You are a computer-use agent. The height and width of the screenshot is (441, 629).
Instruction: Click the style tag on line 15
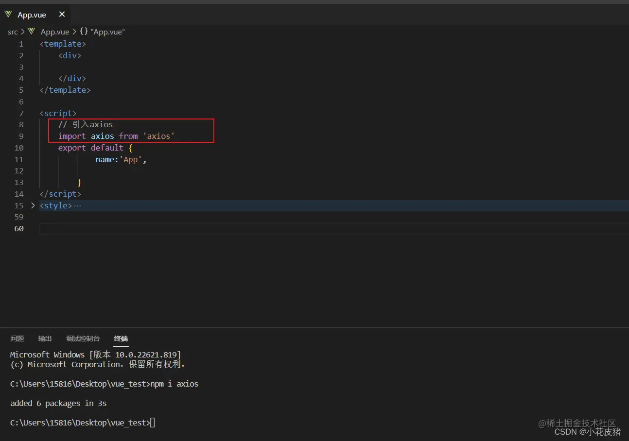click(x=56, y=205)
